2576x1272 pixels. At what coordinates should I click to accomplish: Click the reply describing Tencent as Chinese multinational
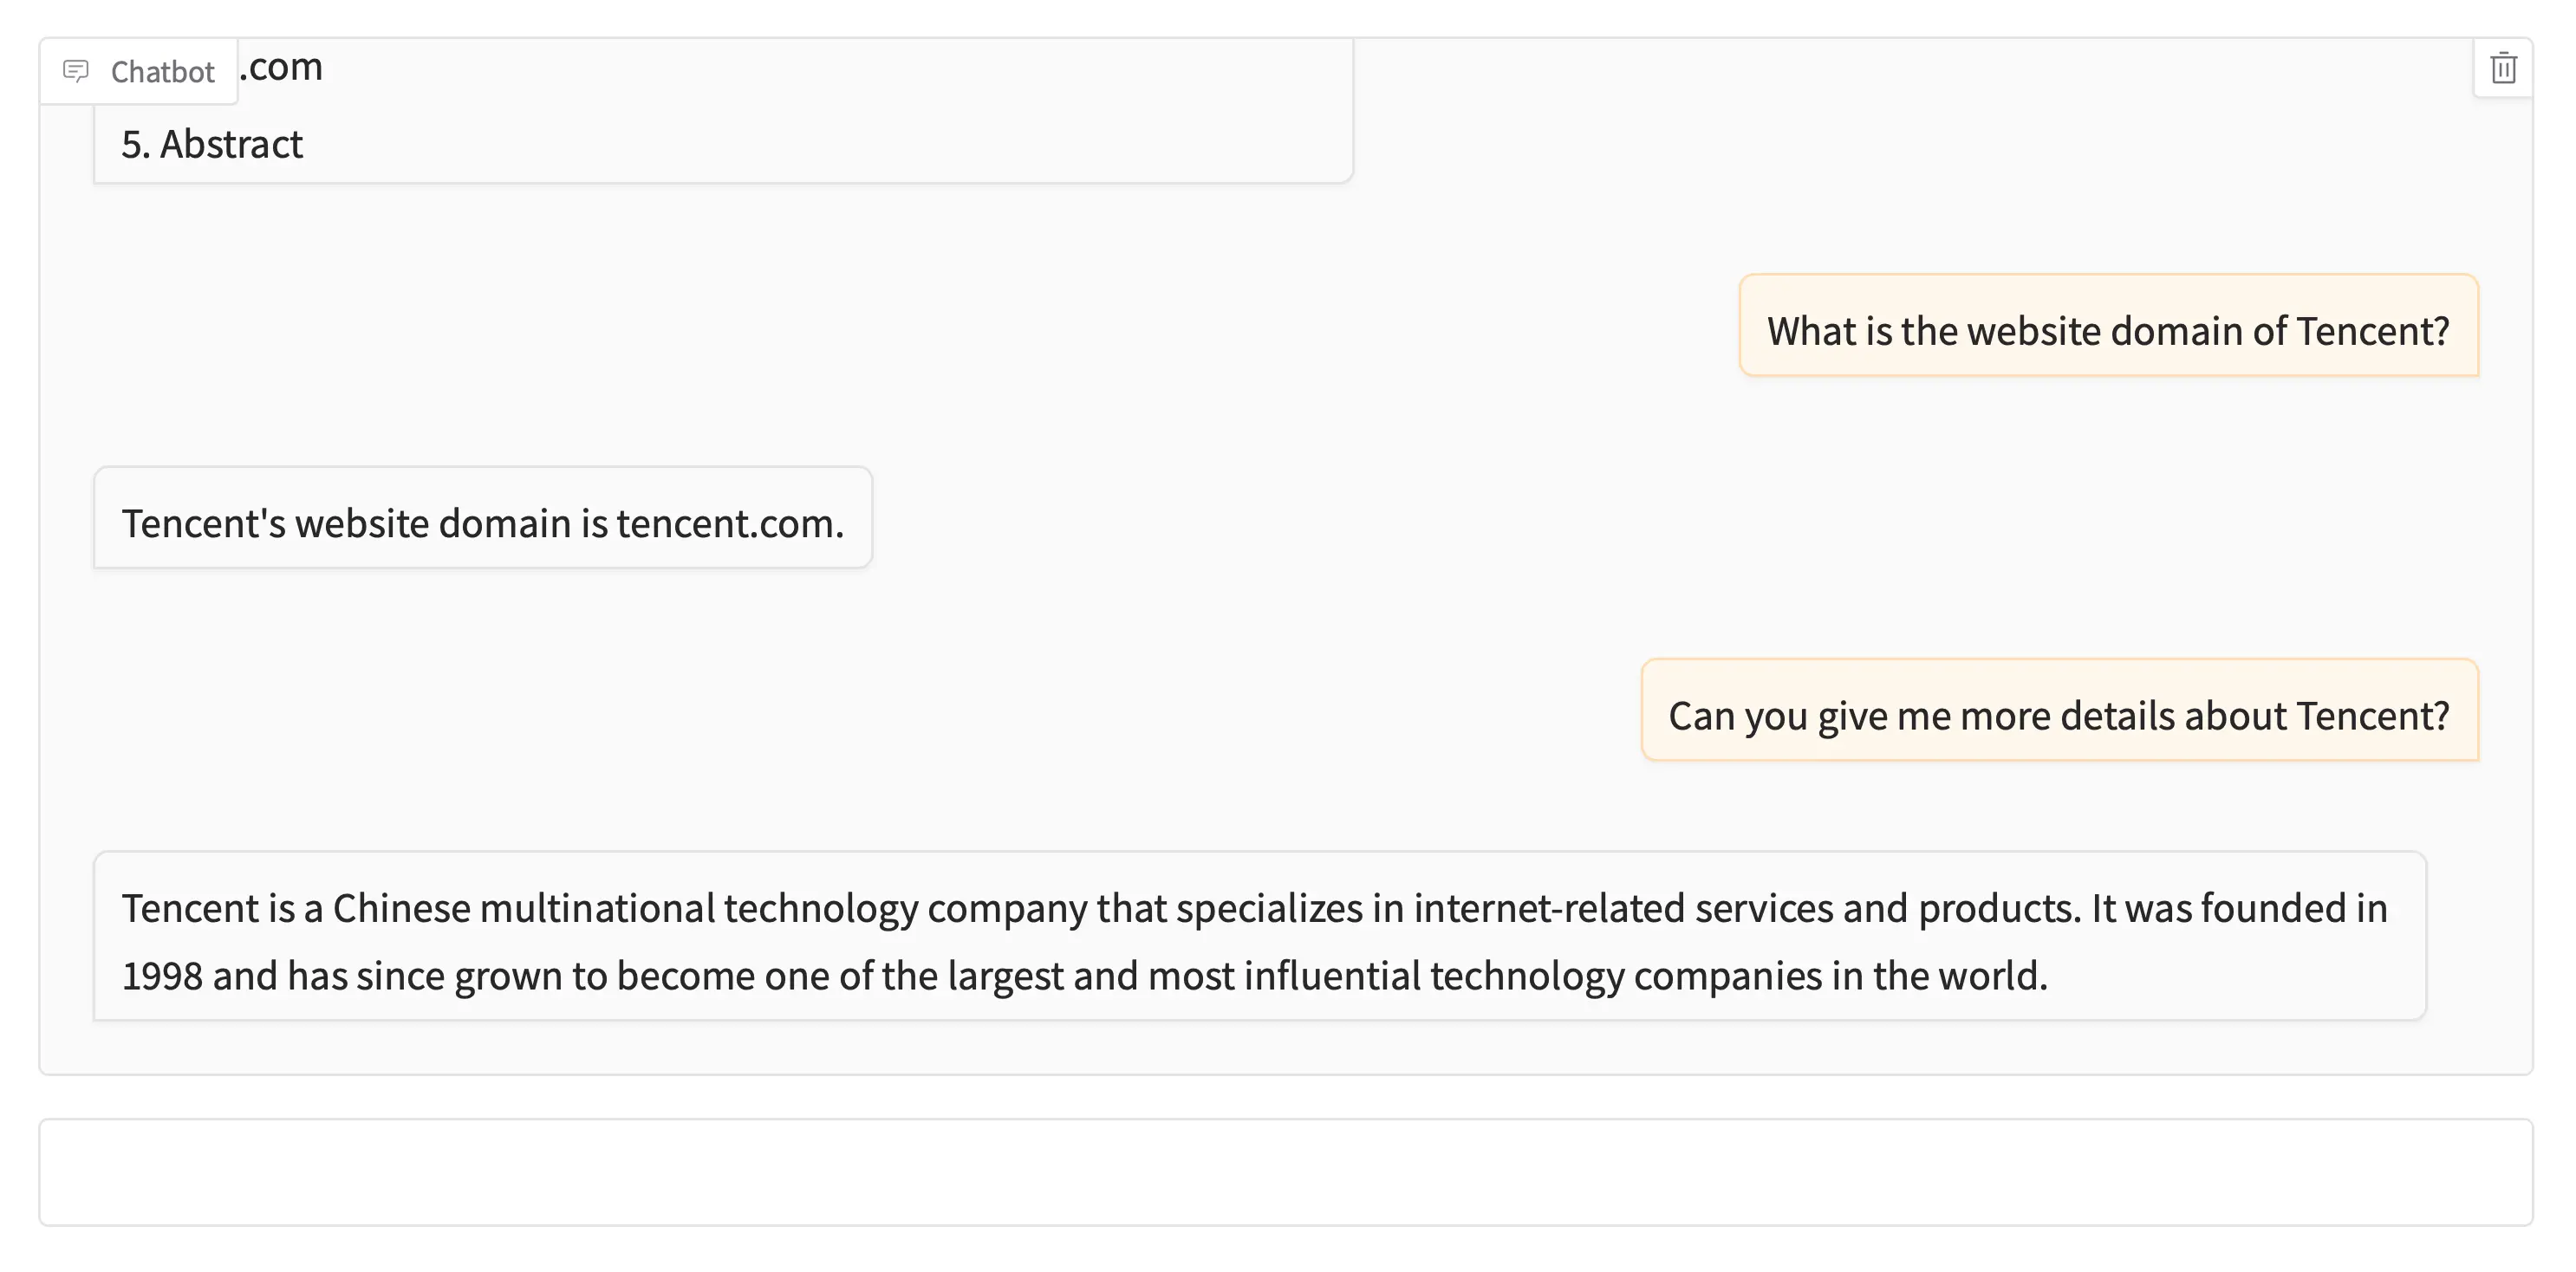point(1258,940)
